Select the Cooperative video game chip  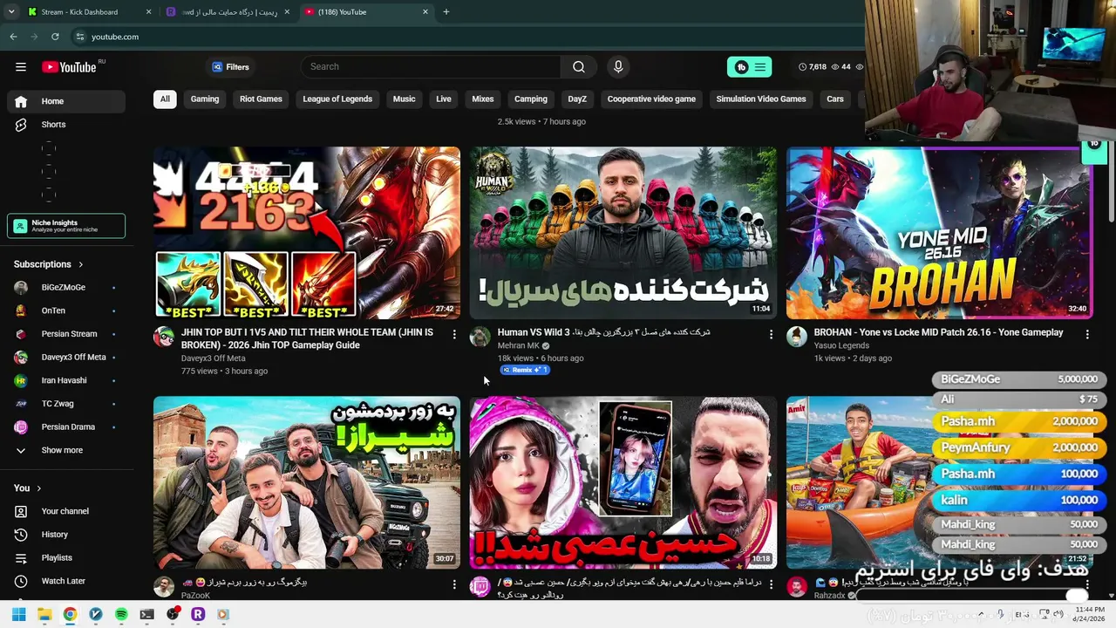pyautogui.click(x=651, y=99)
